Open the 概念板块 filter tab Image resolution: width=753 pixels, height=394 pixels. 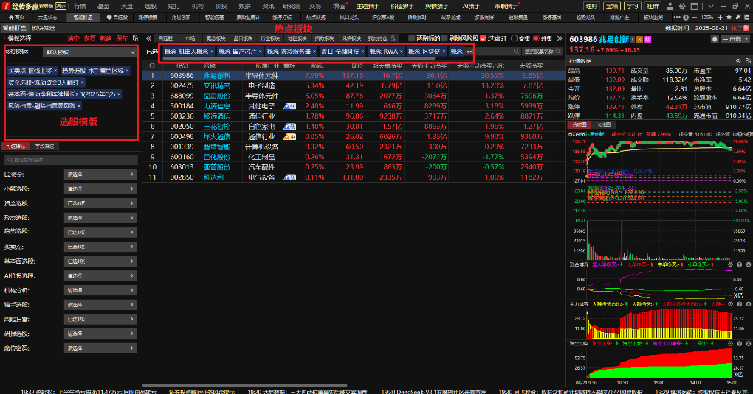pos(216,38)
